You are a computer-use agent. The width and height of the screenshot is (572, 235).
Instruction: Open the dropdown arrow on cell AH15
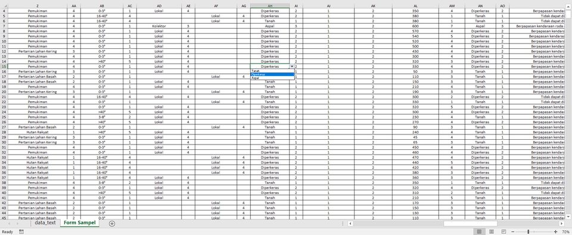pyautogui.click(x=292, y=67)
